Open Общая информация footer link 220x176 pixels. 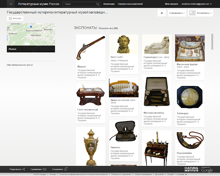(x=143, y=174)
